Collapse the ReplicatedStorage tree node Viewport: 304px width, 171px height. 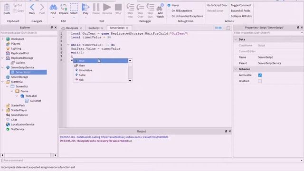(x=2, y=58)
